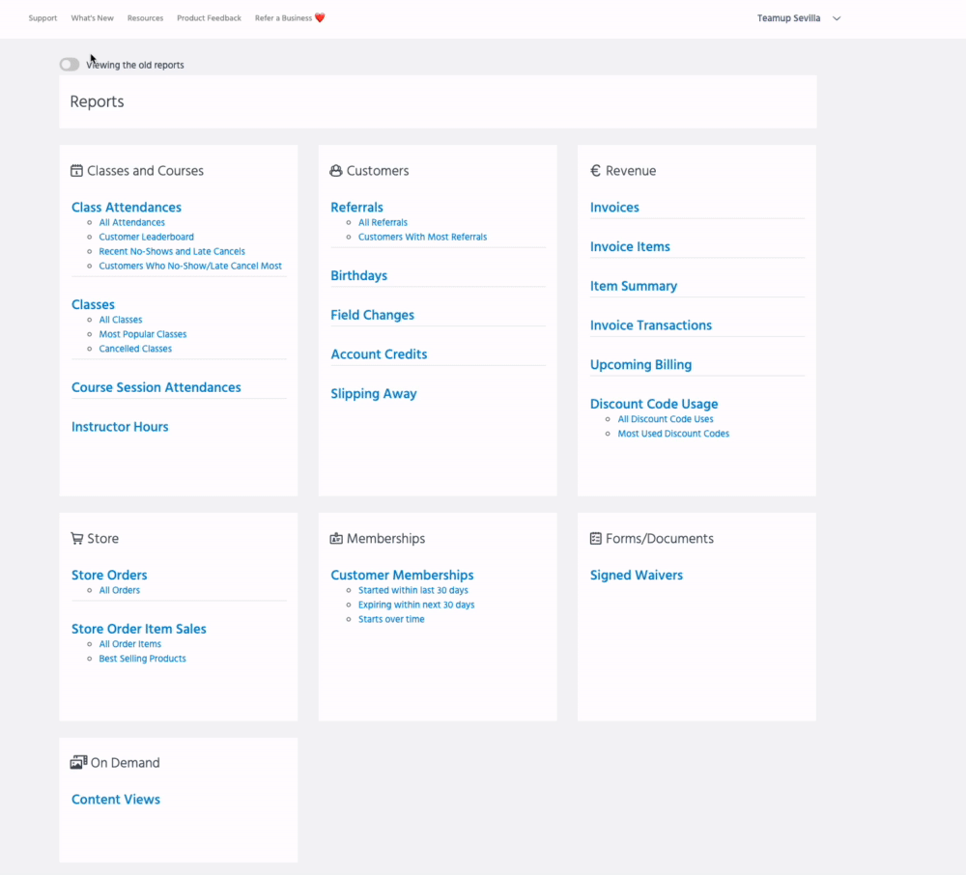Click the shopping cart icon beside Store
Image resolution: width=966 pixels, height=875 pixels.
click(76, 539)
